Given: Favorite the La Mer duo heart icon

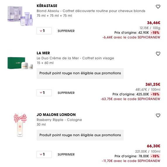Looking at the screenshot, I should [x=158, y=54].
